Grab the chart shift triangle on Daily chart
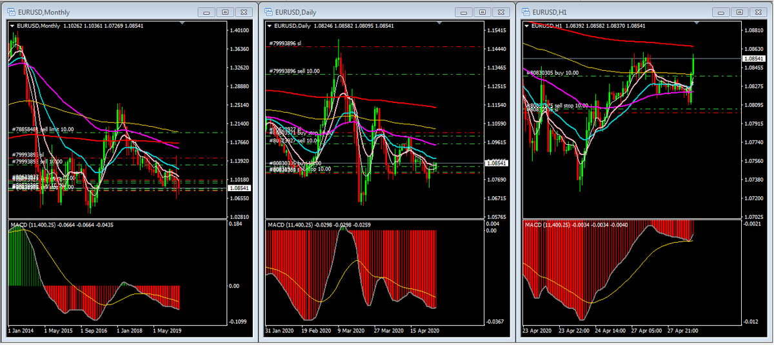 pyautogui.click(x=440, y=24)
